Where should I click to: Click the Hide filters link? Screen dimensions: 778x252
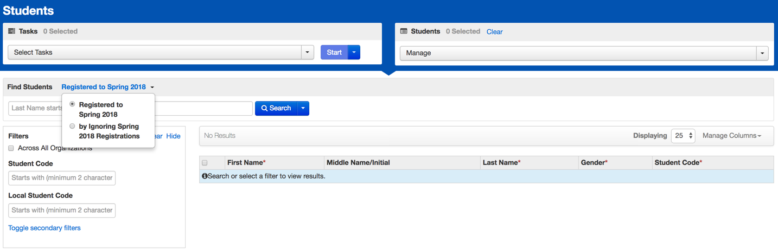pyautogui.click(x=173, y=136)
